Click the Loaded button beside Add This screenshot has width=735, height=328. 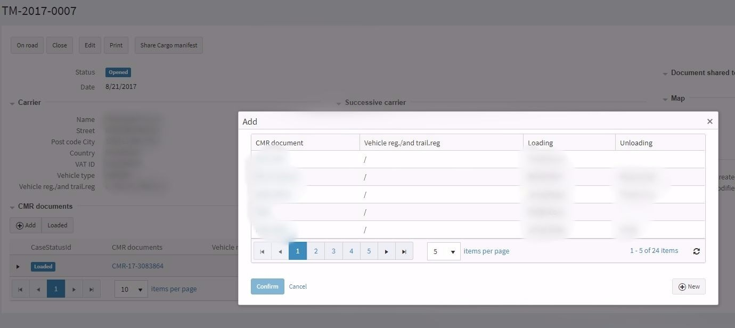point(58,225)
